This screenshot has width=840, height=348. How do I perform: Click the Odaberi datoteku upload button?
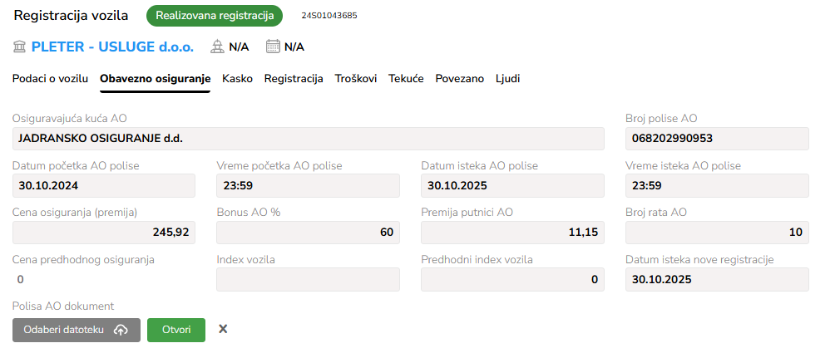77,330
